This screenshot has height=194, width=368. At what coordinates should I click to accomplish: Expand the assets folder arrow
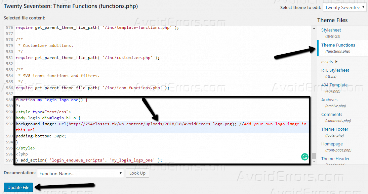[x=337, y=62]
